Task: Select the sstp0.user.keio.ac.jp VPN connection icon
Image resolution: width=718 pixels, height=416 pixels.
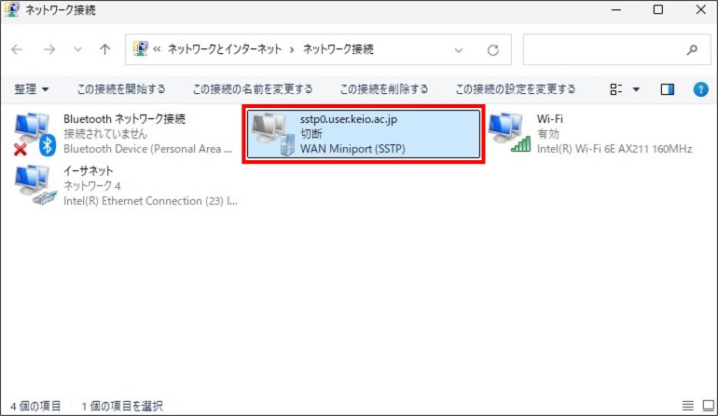Action: point(272,134)
